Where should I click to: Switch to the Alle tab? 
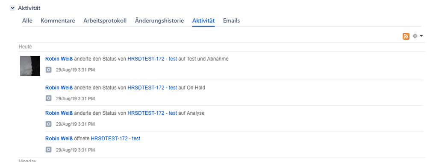pos(27,20)
